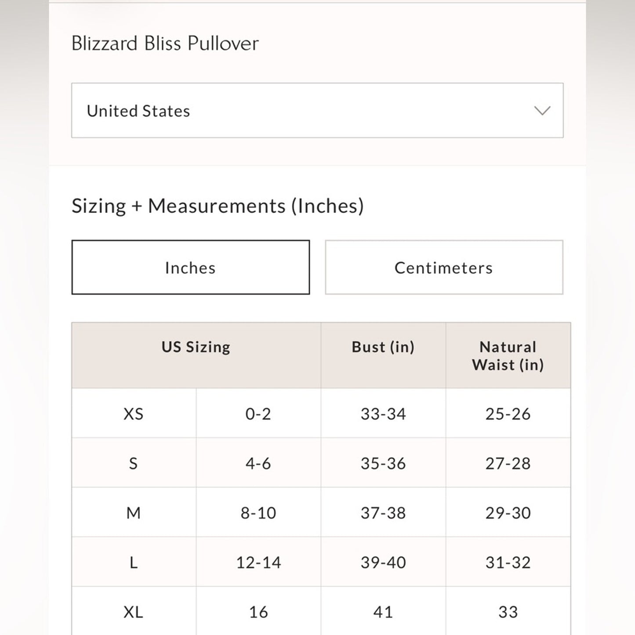Open the United States country dropdown
The image size is (635, 635).
coord(316,110)
